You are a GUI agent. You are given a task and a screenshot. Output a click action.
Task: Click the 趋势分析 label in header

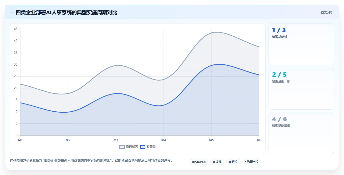(x=327, y=12)
